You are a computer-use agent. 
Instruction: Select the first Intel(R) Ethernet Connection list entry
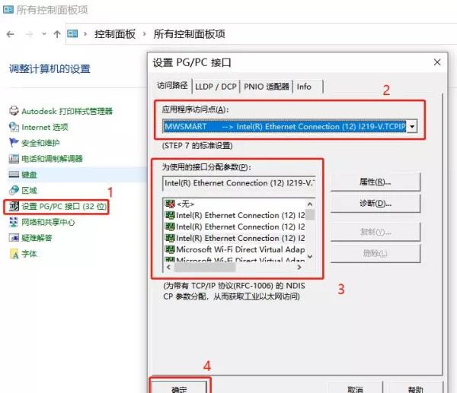click(235, 215)
